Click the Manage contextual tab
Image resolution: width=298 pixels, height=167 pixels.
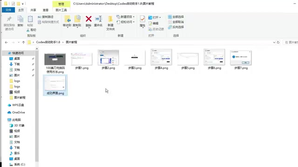pyautogui.click(x=61, y=4)
